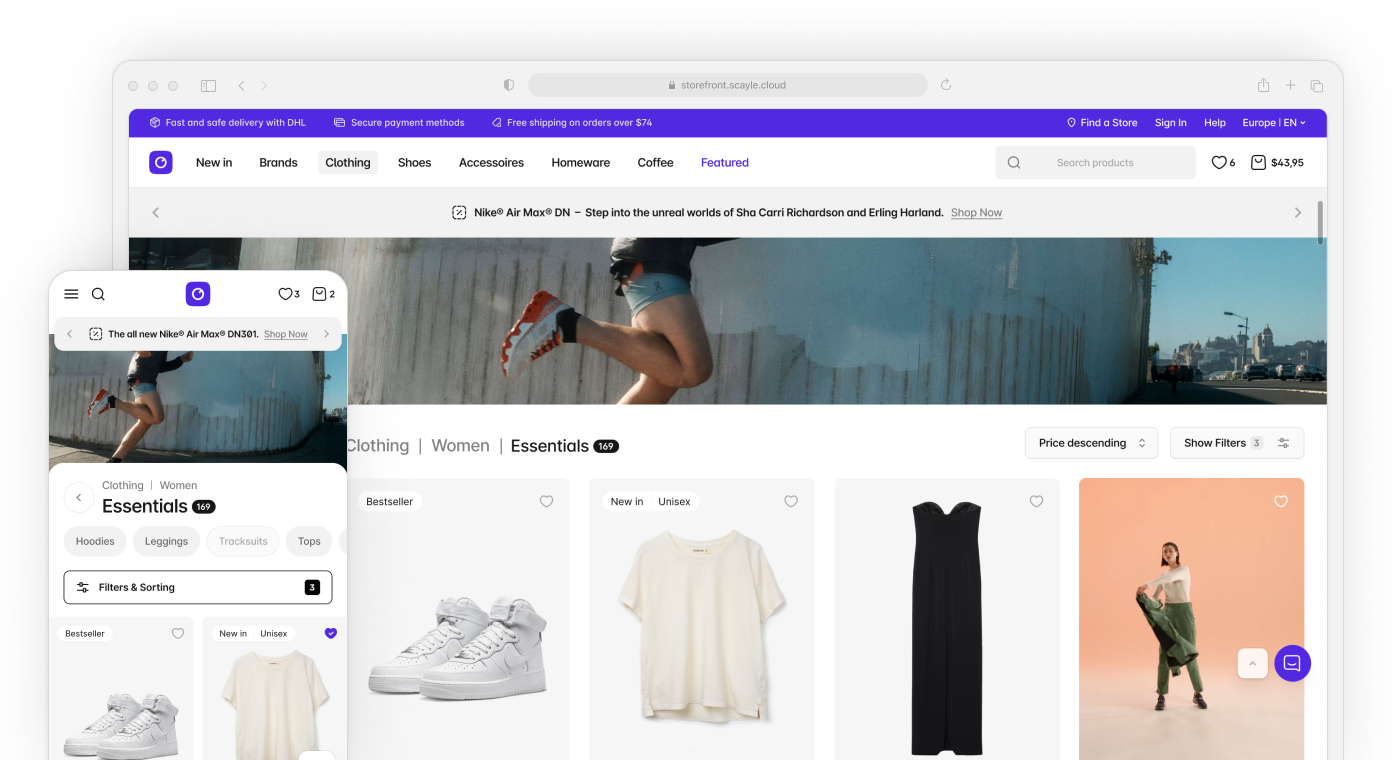This screenshot has height=760, width=1392.
Task: Tap the search icon on the mobile view
Action: 98,293
